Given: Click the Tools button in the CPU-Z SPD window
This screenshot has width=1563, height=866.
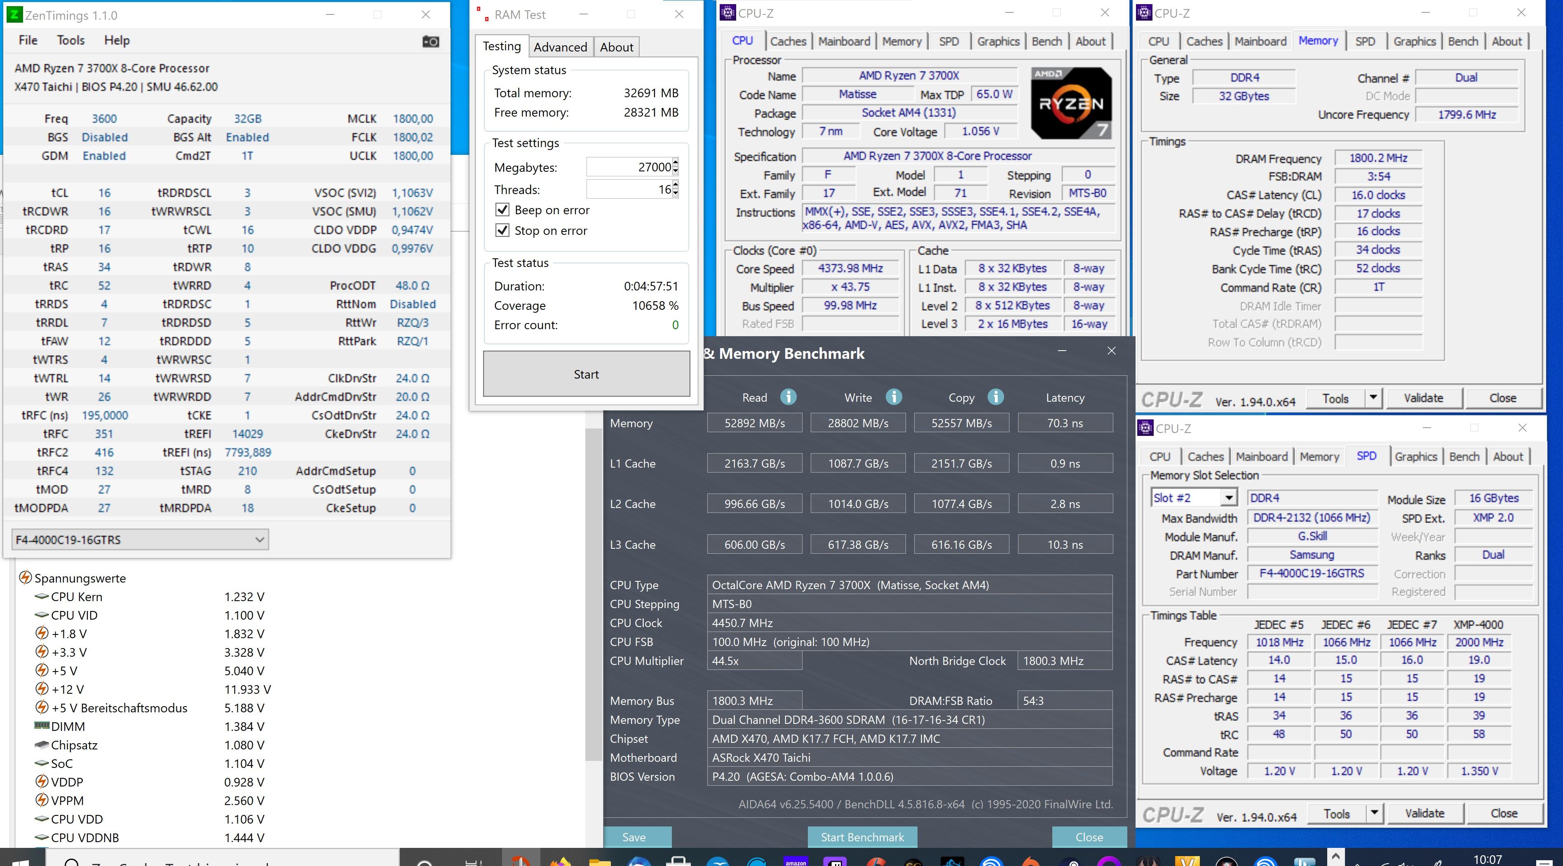Looking at the screenshot, I should pyautogui.click(x=1337, y=813).
